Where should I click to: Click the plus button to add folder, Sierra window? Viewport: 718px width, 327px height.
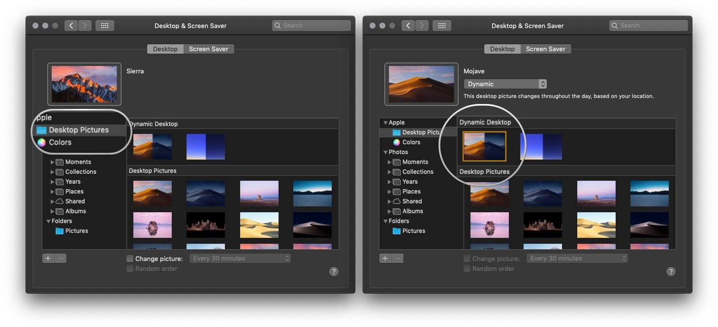(48, 258)
